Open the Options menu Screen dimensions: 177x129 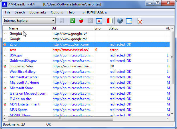pyautogui.click(x=57, y=12)
